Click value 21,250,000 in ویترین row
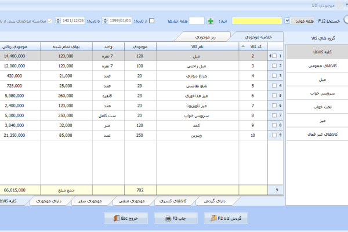Viewport: 348px width, 232px height. 14,135
